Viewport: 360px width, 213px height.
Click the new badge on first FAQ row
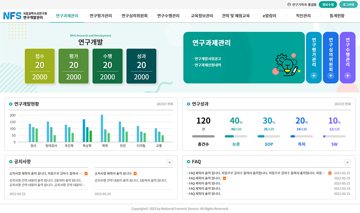[330, 173]
